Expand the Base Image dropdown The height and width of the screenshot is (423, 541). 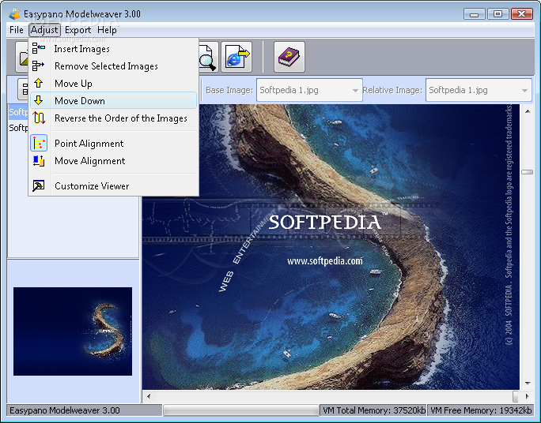coord(355,90)
